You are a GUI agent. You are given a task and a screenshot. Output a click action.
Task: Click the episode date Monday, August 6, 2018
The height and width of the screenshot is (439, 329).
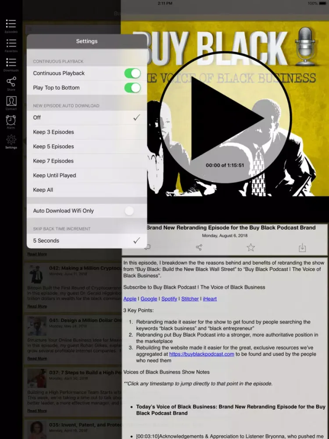(225, 235)
